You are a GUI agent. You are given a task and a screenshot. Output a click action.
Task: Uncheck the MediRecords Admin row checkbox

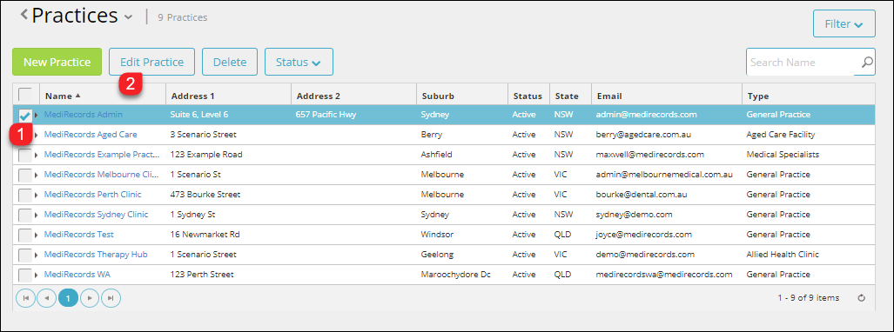(x=25, y=115)
